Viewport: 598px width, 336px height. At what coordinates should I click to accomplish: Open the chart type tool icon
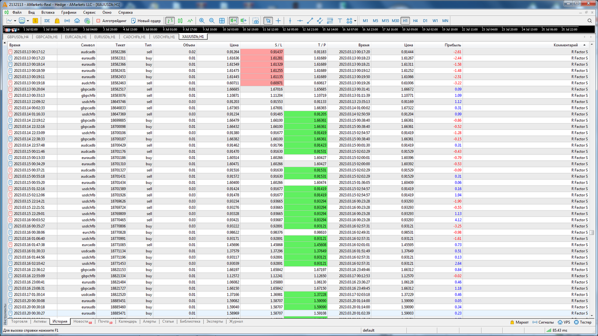tap(9, 21)
